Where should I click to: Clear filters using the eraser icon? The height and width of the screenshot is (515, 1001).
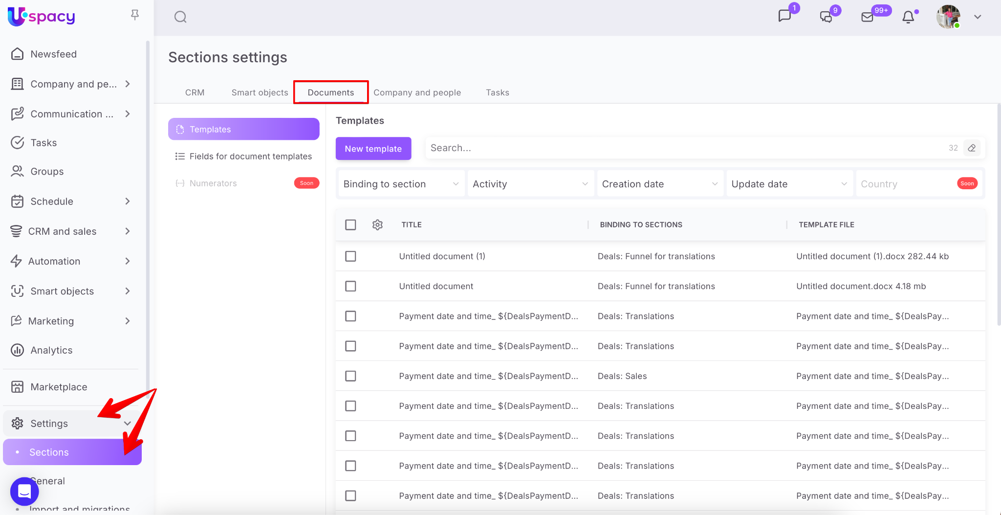pos(972,148)
